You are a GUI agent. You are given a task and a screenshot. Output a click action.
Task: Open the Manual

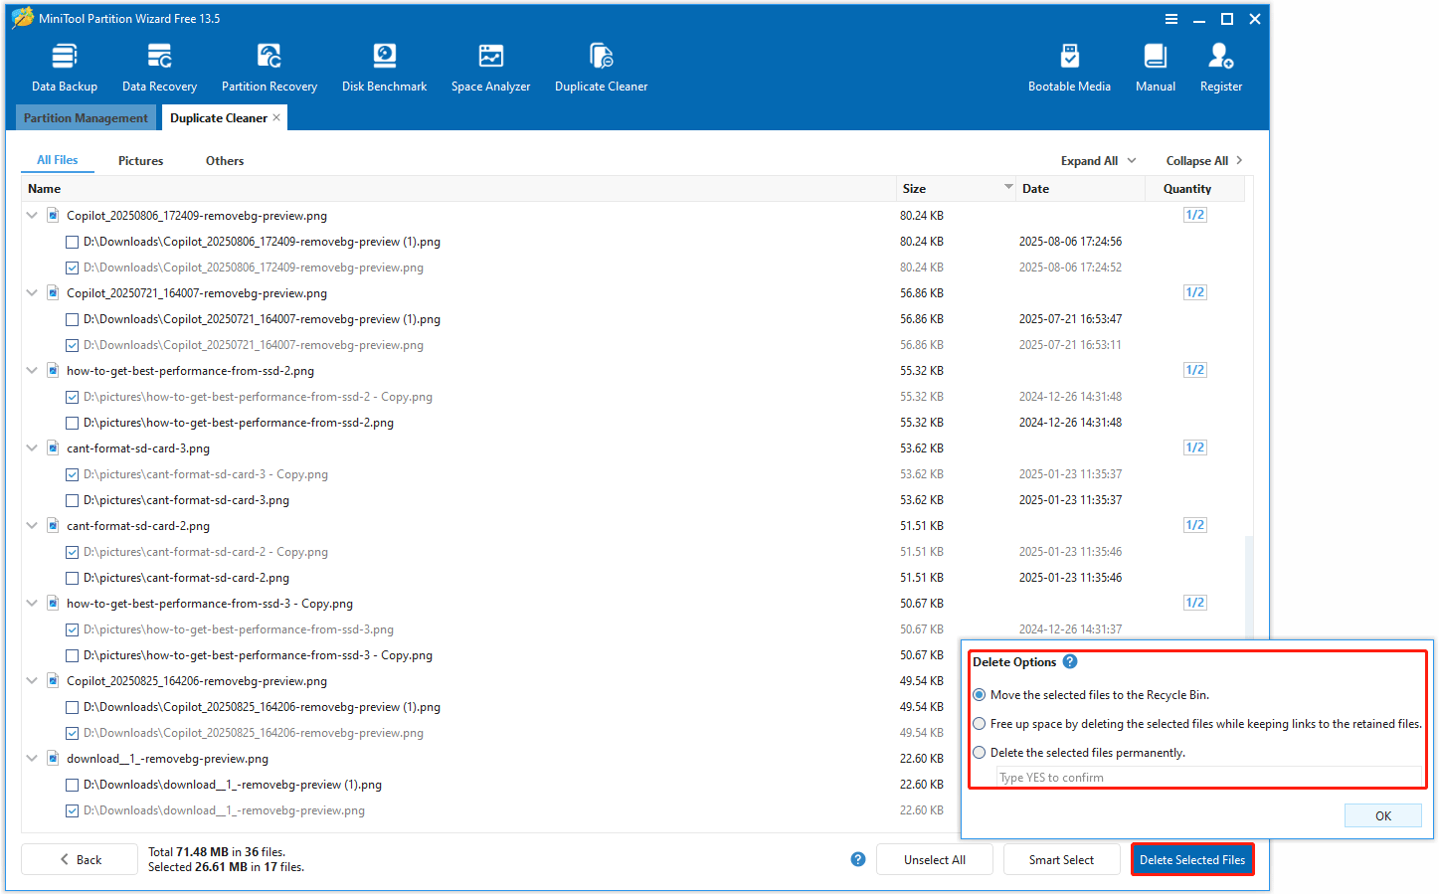(x=1155, y=65)
